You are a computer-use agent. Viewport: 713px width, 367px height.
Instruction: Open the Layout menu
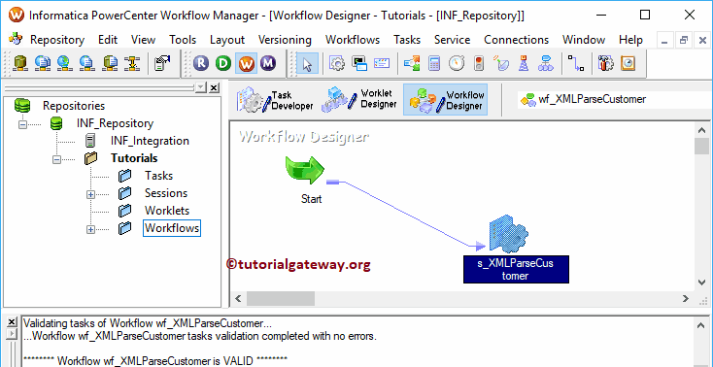(227, 40)
